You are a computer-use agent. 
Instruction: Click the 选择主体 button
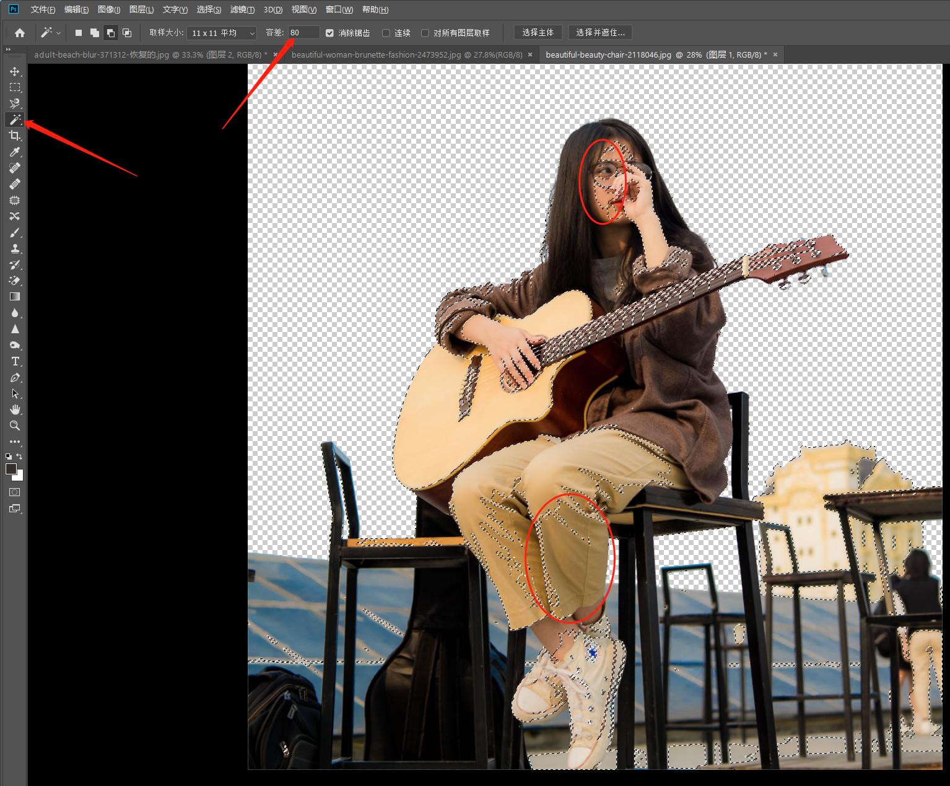pos(538,33)
